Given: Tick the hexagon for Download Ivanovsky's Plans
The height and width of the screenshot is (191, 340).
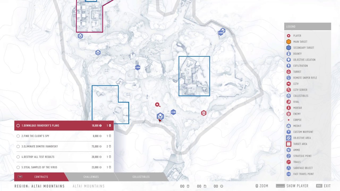Looking at the screenshot, I should click(18, 125).
